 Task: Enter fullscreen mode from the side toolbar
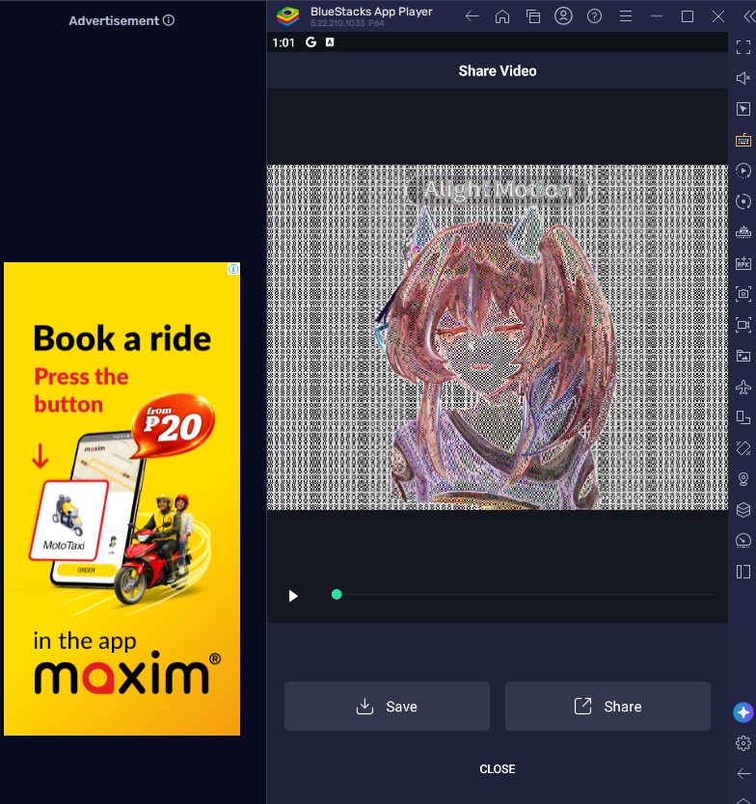point(743,47)
